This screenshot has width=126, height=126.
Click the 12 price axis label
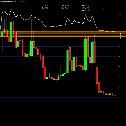tap(120, 87)
